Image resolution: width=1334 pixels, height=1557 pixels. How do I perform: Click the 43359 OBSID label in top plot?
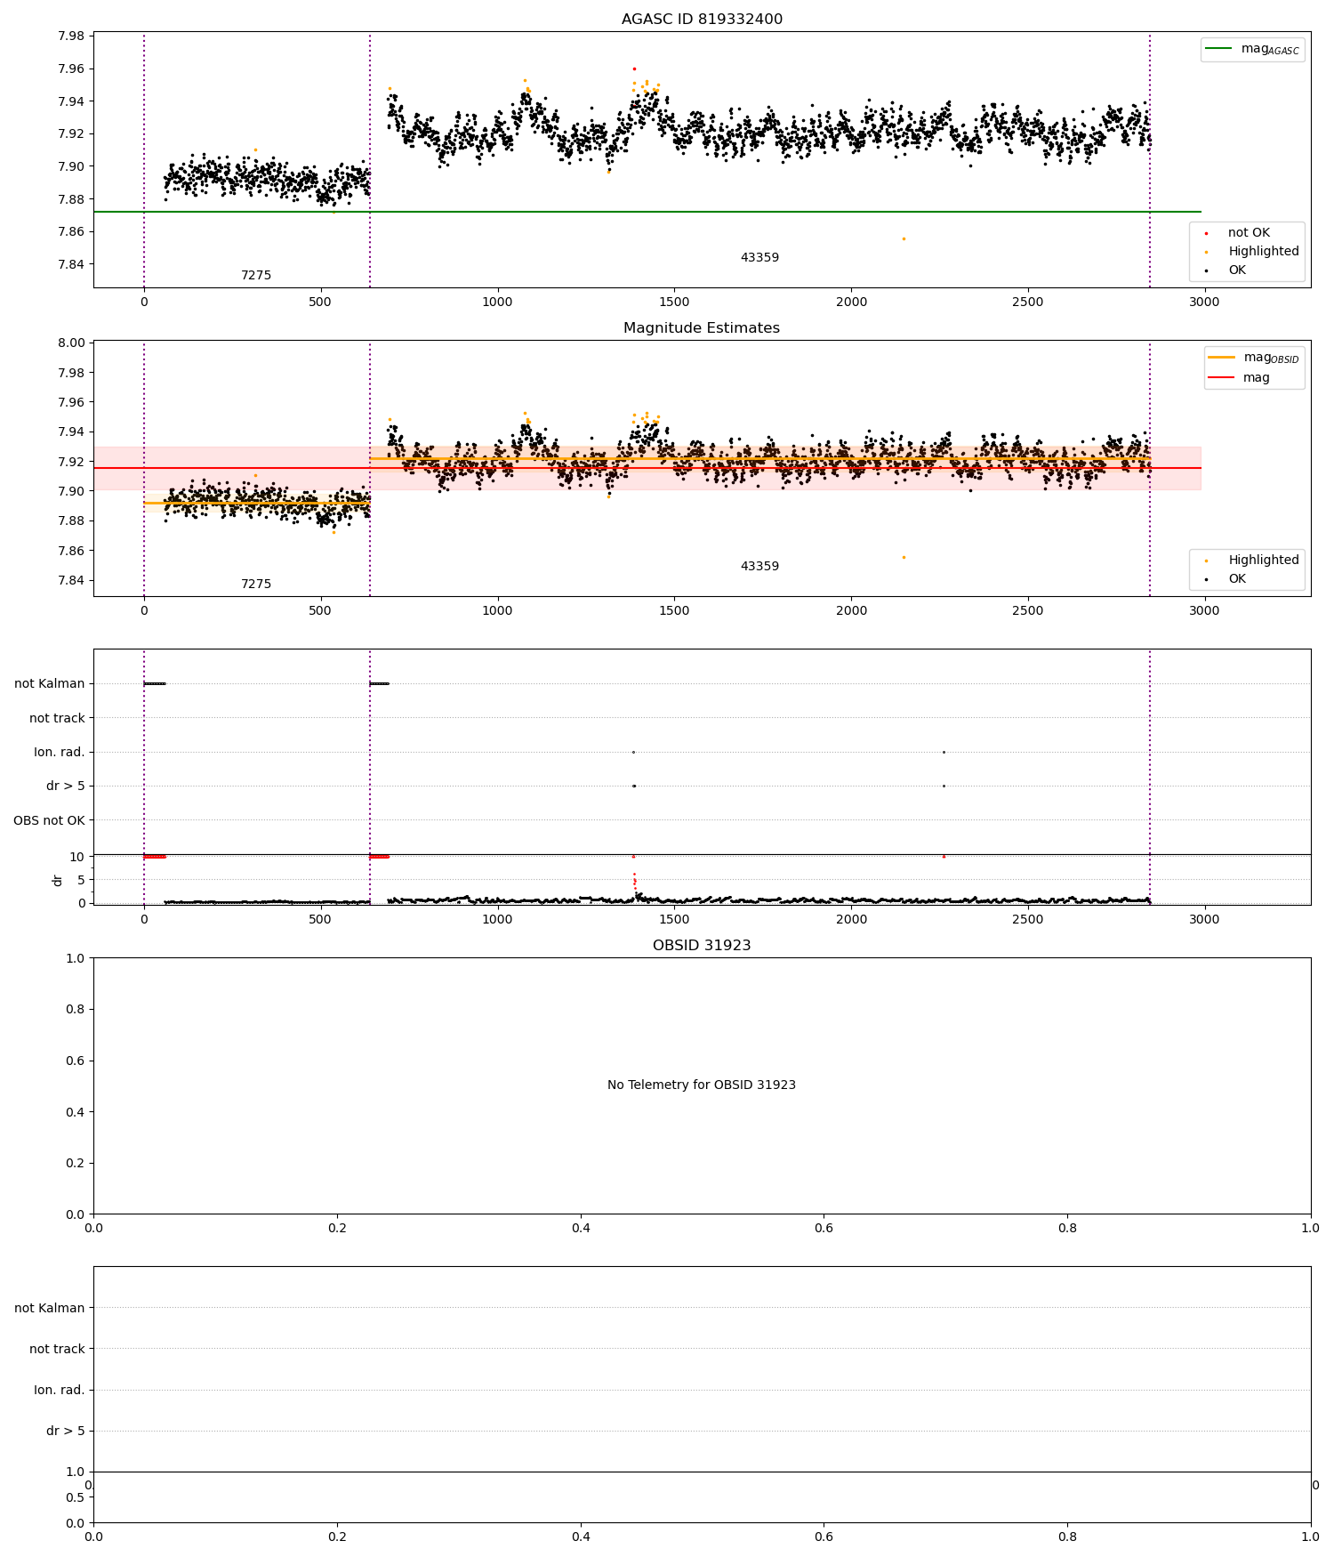pos(759,258)
